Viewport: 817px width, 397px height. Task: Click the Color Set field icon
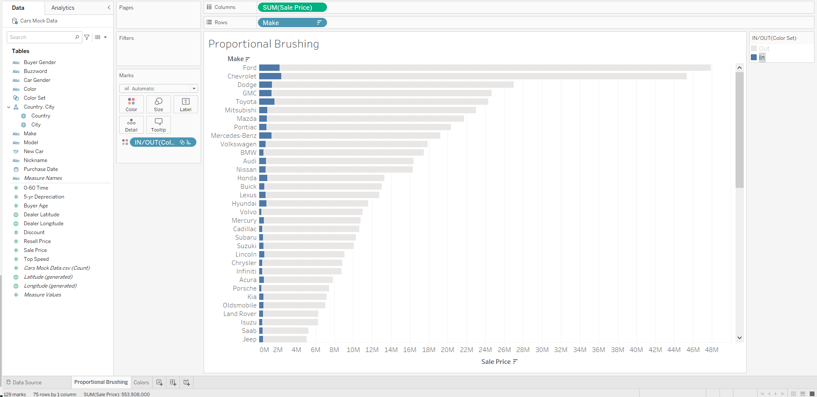coord(16,98)
